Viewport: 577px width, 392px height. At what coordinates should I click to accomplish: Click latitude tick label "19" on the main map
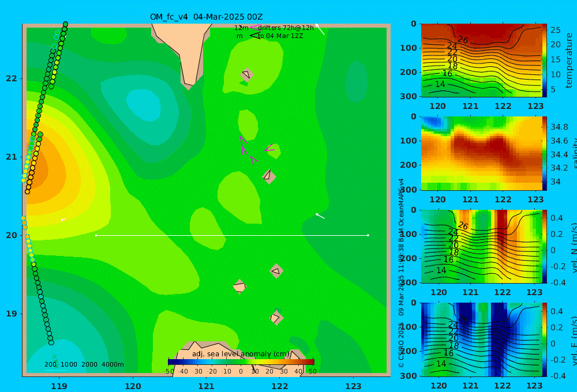coord(12,314)
